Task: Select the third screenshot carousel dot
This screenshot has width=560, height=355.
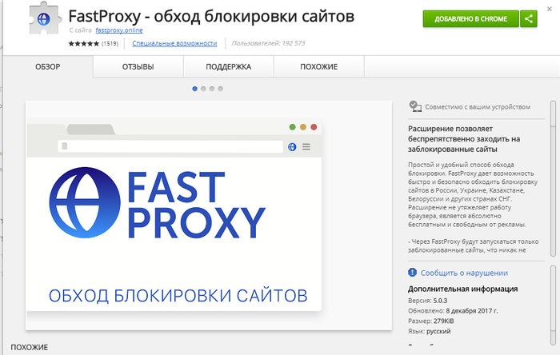Action: 212,89
